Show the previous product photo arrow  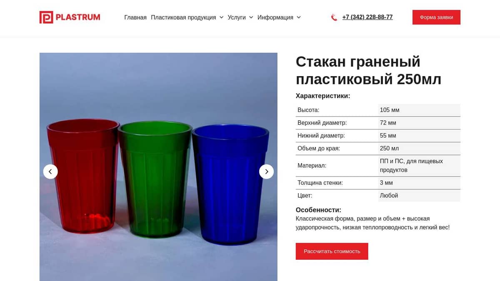point(50,172)
